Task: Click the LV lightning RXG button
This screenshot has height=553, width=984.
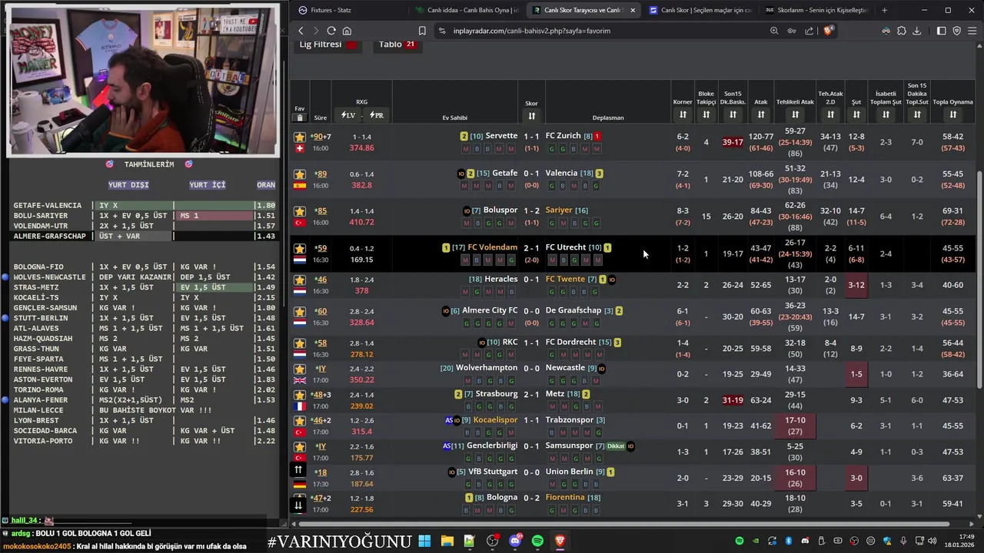Action: [348, 115]
